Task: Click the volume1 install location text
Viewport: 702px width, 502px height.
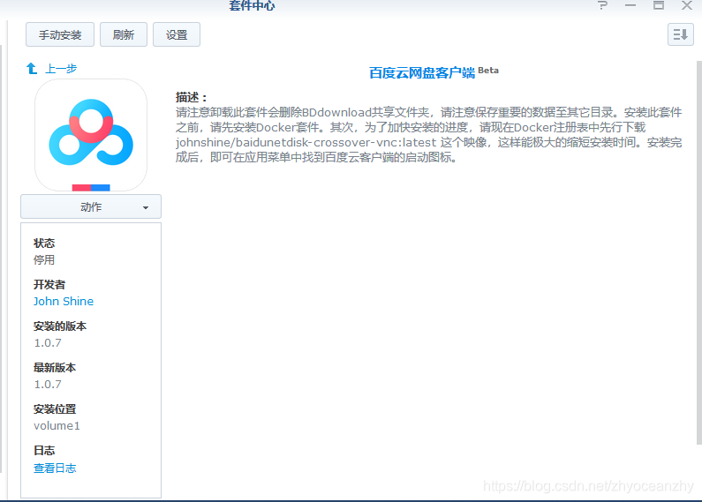Action: 57,426
